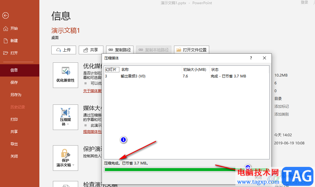
Task: Click the 上传 upload button
Action: 64,50
